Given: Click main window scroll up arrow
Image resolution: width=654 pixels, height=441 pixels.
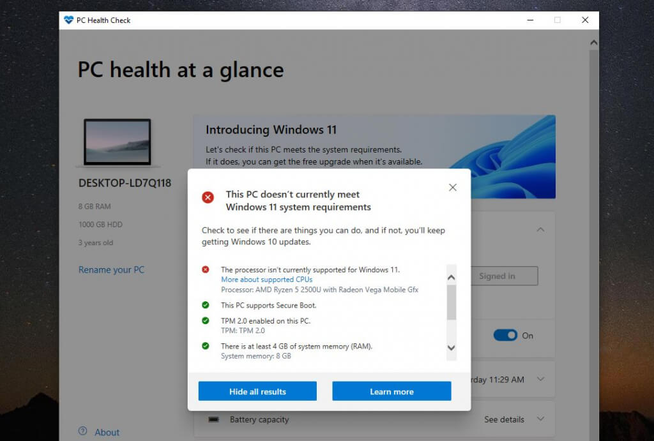Looking at the screenshot, I should [594, 43].
